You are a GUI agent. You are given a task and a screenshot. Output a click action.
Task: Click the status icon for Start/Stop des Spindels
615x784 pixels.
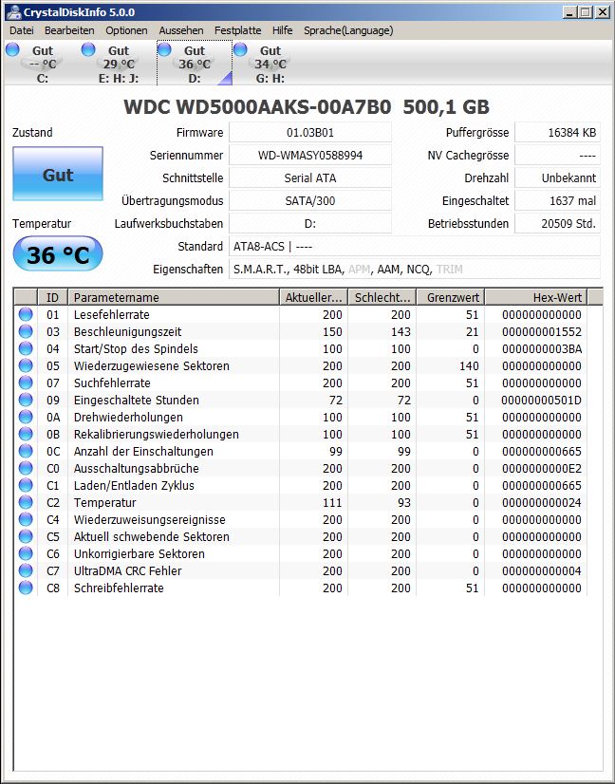[26, 348]
